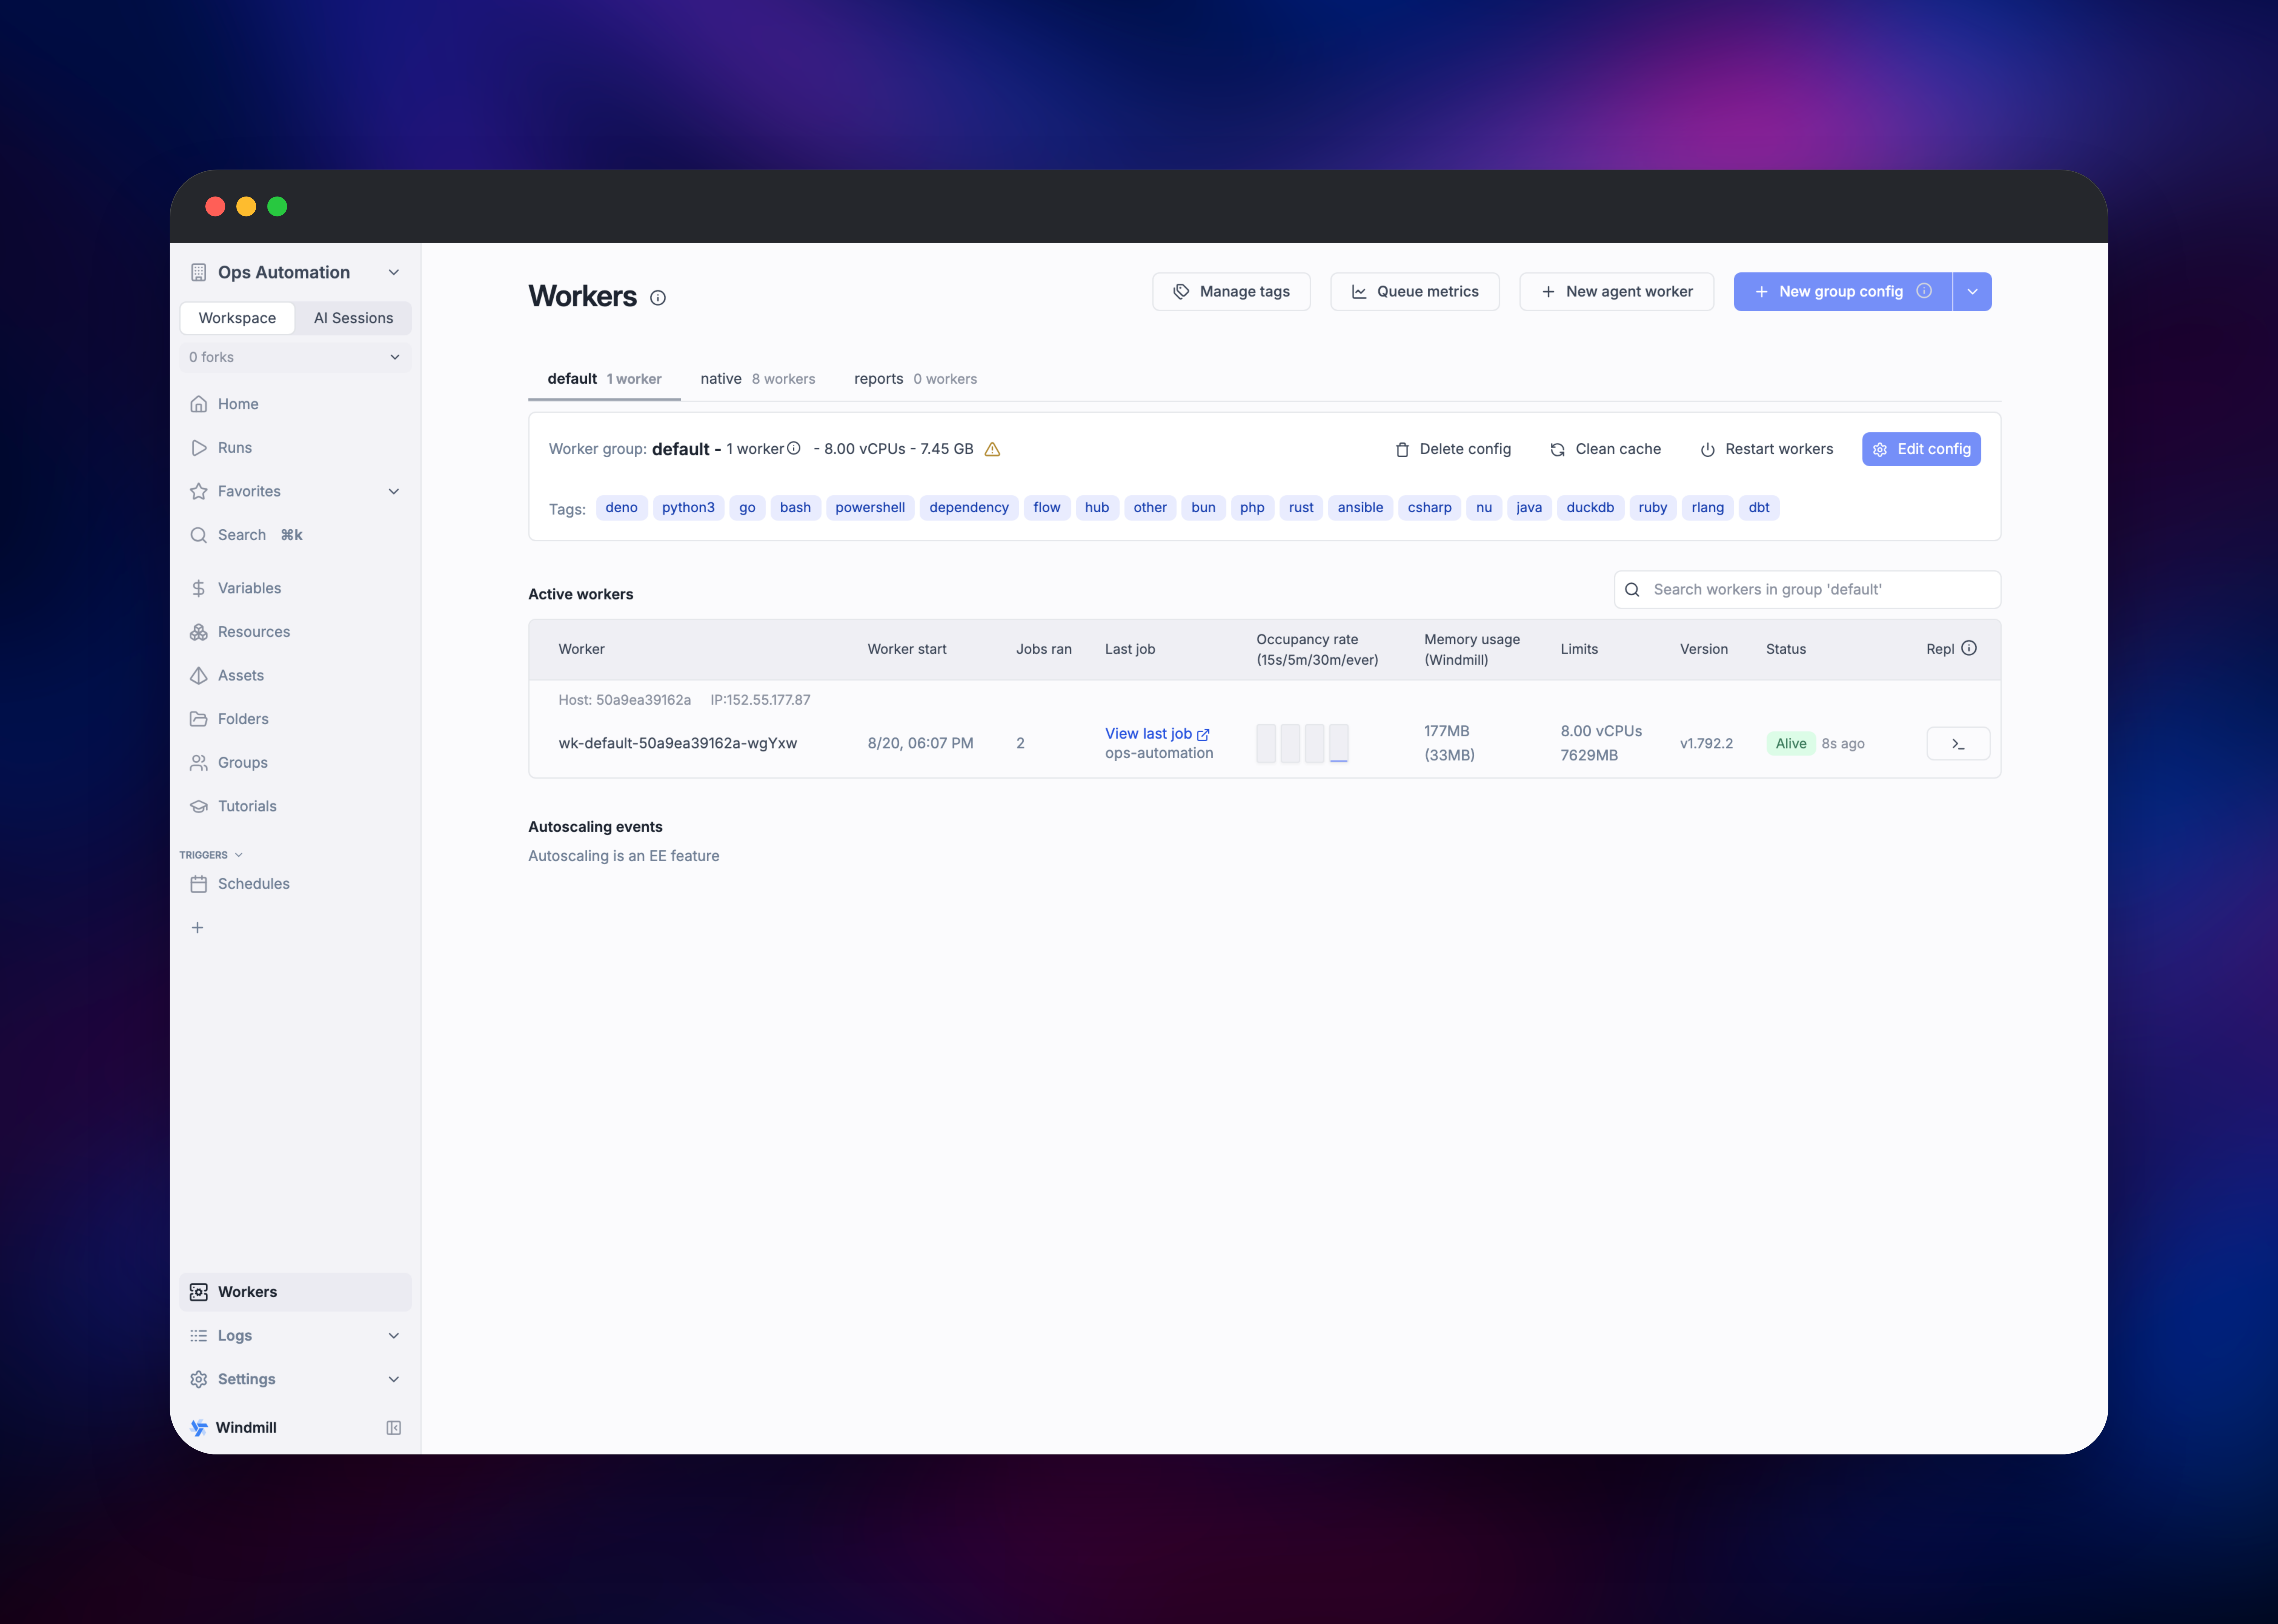This screenshot has width=2278, height=1624.
Task: Click the info icon next to '1 worker'
Action: click(x=793, y=448)
